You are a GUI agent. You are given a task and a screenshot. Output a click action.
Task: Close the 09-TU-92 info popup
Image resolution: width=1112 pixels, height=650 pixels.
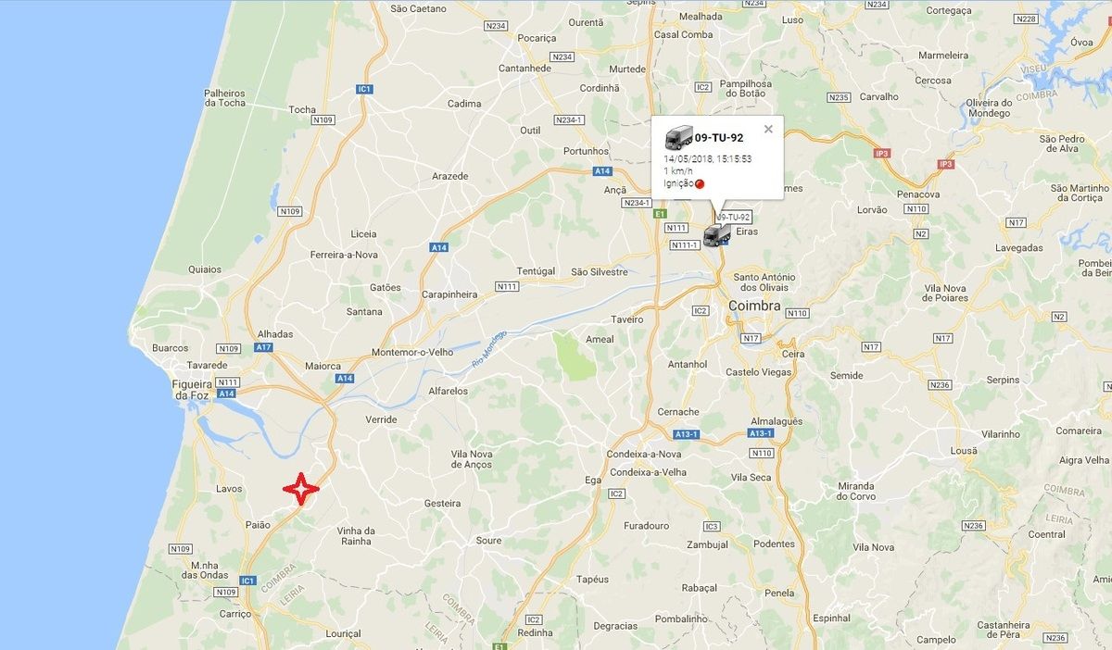point(768,130)
